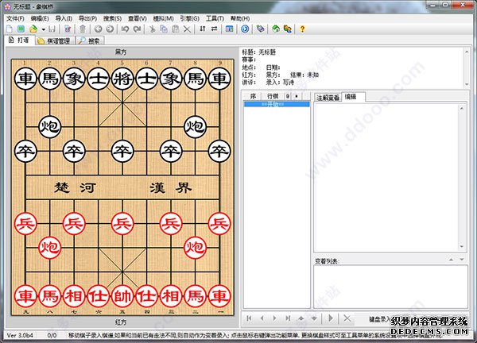Click the two-figures engine icon
Viewport: 477px width, 343px height.
point(288,29)
